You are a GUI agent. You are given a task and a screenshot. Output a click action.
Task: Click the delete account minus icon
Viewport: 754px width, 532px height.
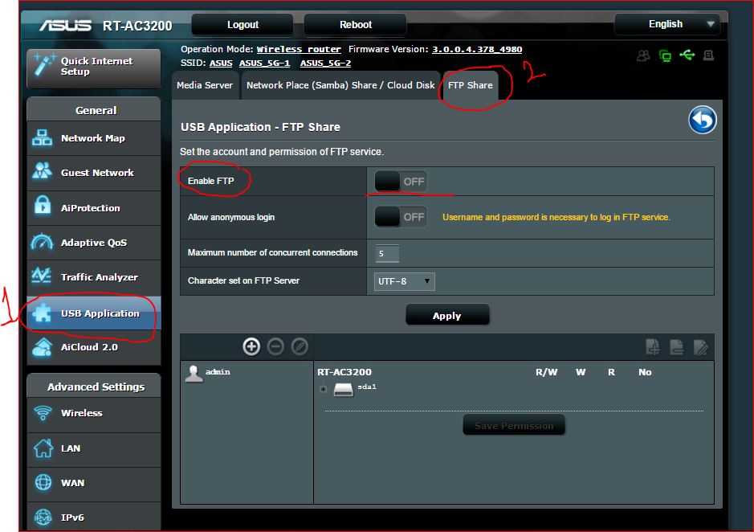pyautogui.click(x=275, y=346)
